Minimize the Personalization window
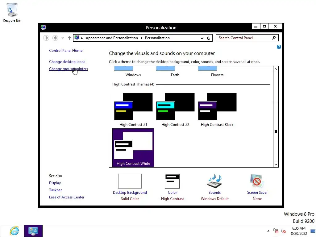Image resolution: width=316 pixels, height=237 pixels. click(256, 27)
